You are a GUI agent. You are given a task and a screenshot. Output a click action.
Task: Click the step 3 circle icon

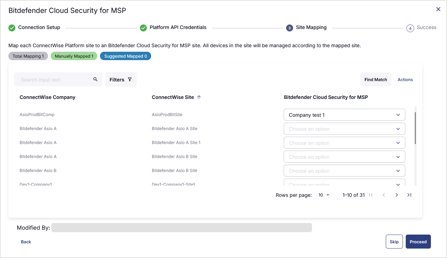[290, 28]
